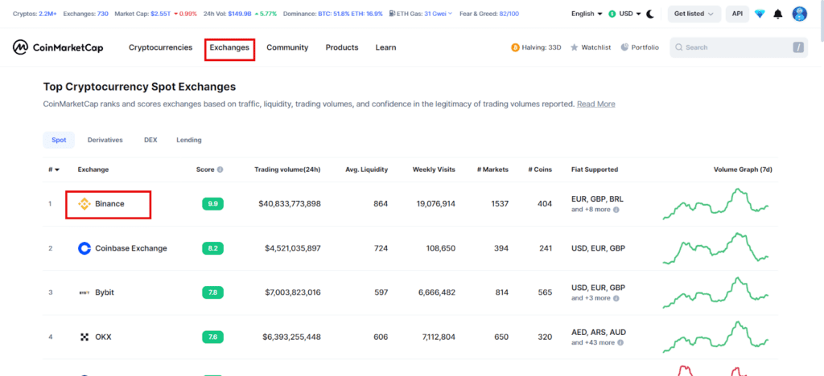Switch to the DEX tab

150,140
